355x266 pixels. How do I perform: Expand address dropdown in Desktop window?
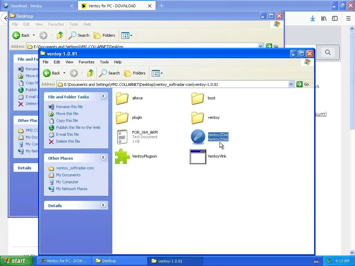[260, 46]
